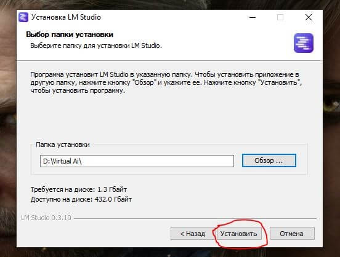
Task: Close the installer with the X button
Action: pyautogui.click(x=309, y=17)
